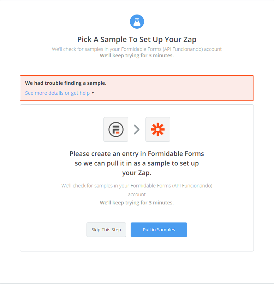Click the 'your Zap.' line in the card message

tap(137, 173)
